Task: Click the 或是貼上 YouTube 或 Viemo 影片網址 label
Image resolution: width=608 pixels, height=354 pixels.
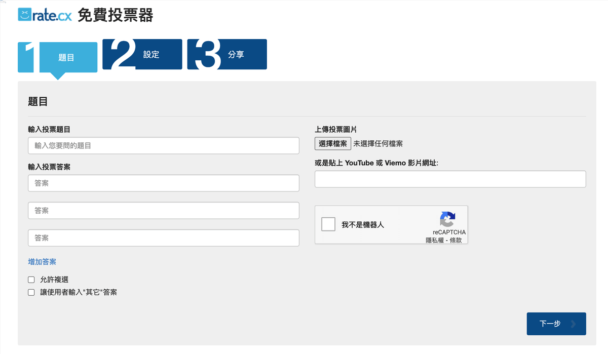Action: [x=376, y=163]
